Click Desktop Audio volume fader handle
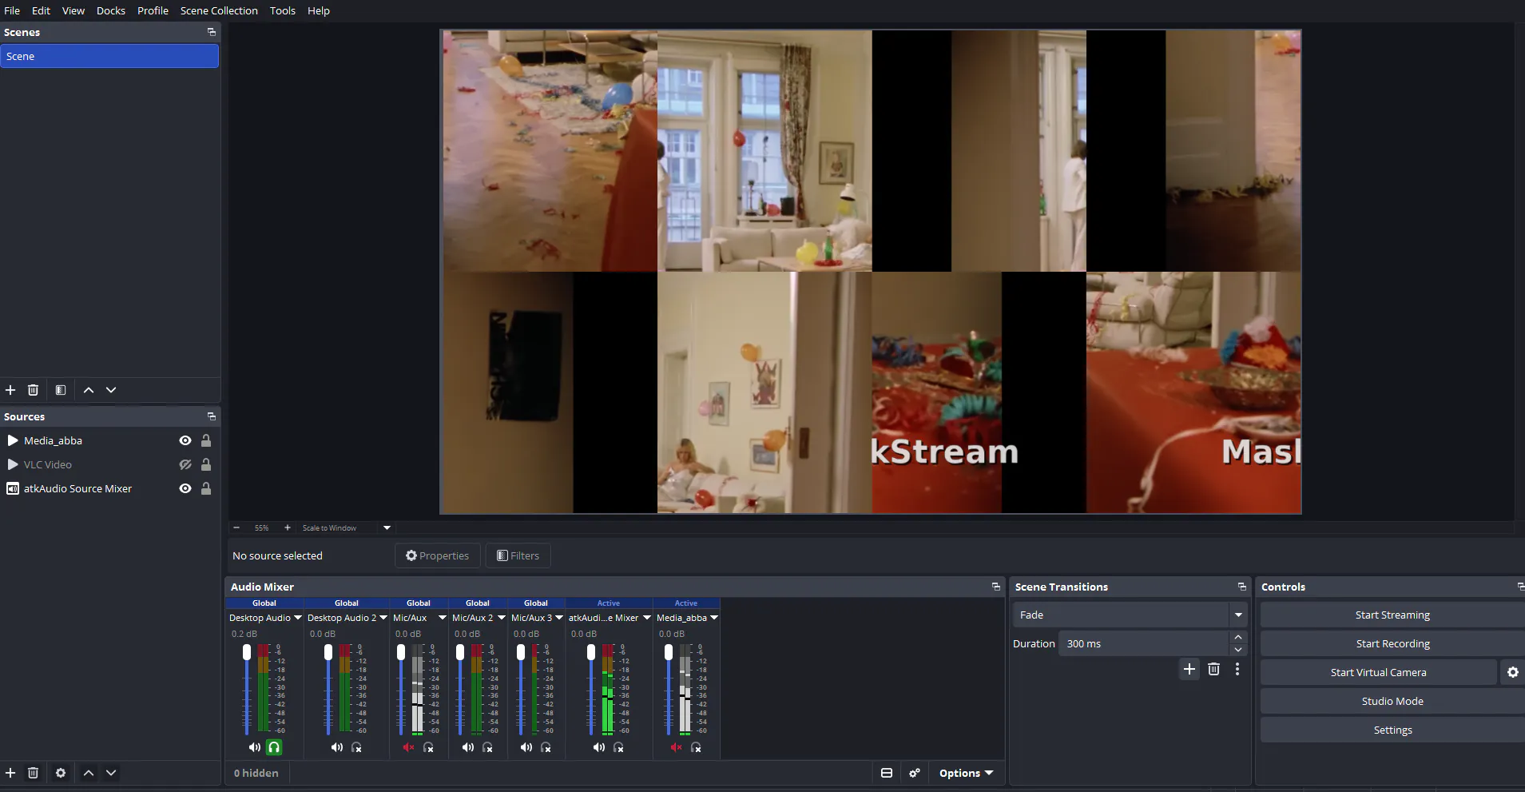The image size is (1525, 792). (247, 652)
